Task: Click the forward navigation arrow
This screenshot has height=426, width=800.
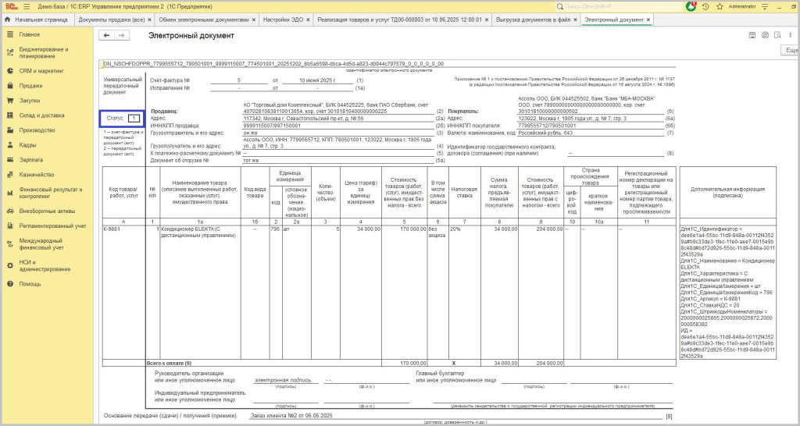Action: [121, 35]
